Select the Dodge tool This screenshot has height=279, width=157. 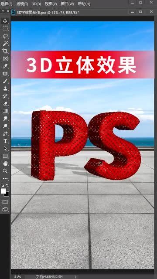[5, 126]
